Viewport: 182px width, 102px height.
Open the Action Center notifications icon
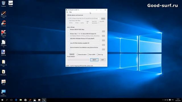point(170,100)
